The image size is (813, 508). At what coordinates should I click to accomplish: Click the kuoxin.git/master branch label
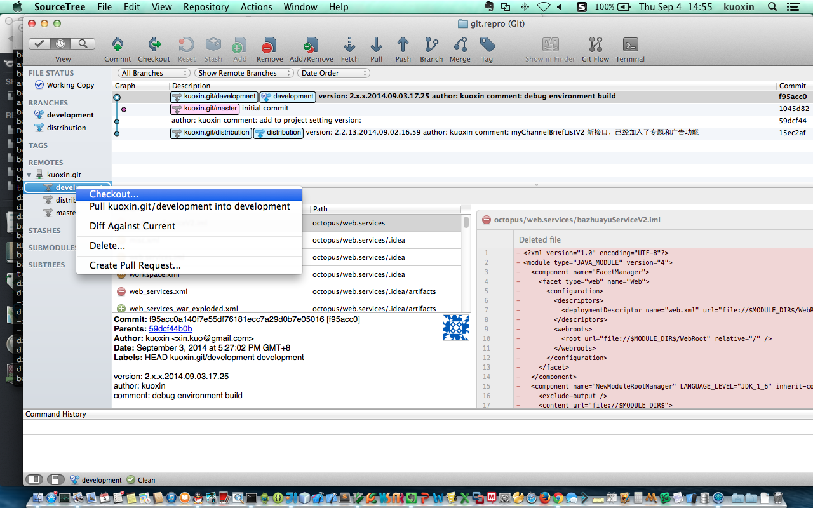pyautogui.click(x=205, y=109)
